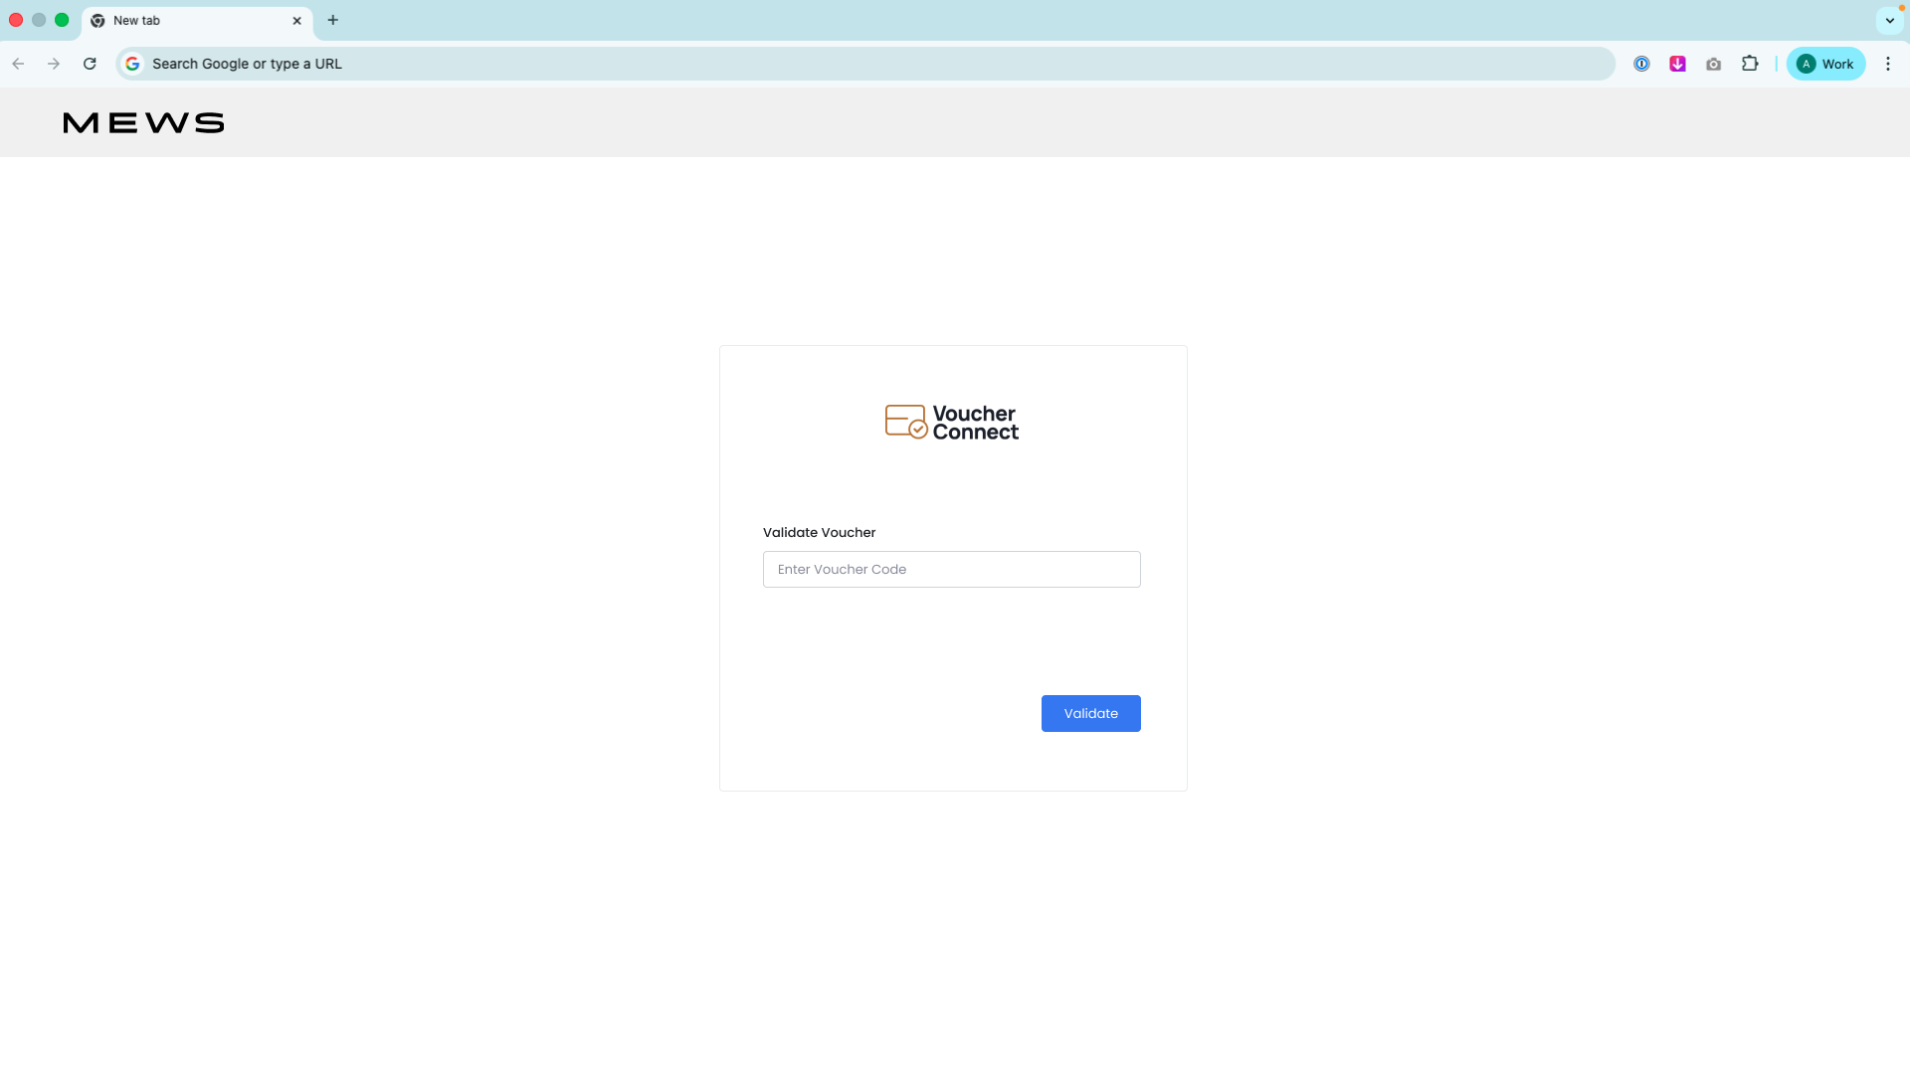1910x1074 pixels.
Task: Click the Voucher Connect logo
Action: [952, 423]
